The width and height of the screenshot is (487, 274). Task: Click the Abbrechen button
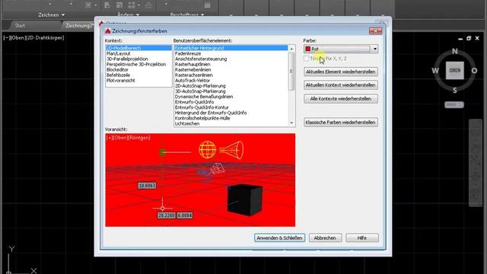coord(325,238)
